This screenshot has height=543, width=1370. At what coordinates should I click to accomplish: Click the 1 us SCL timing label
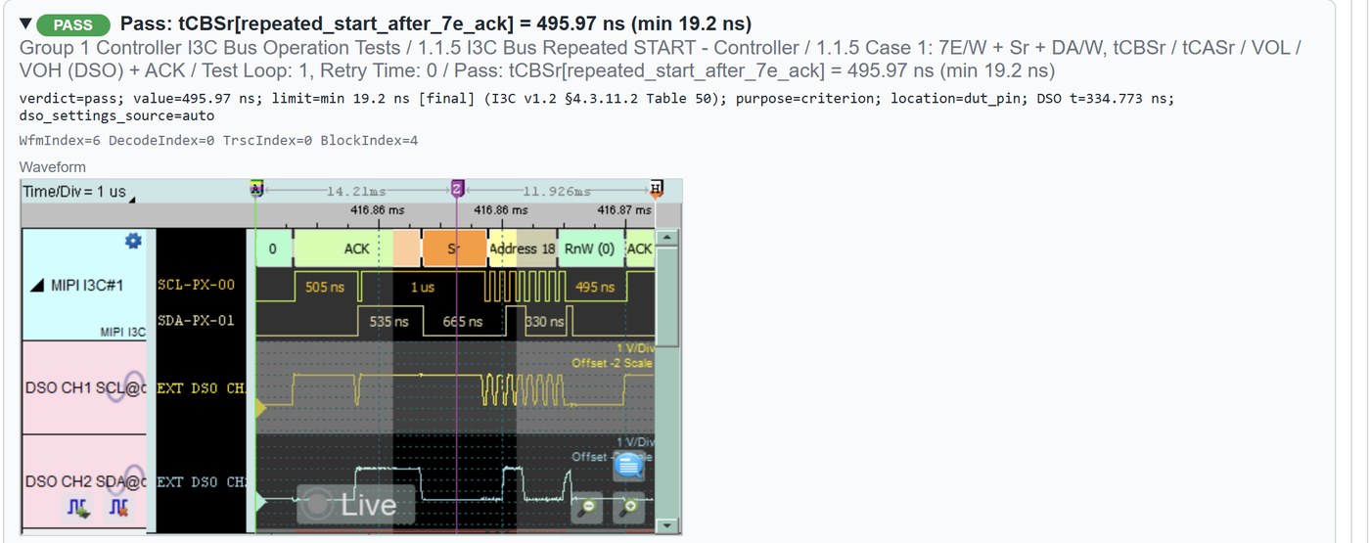tap(423, 287)
